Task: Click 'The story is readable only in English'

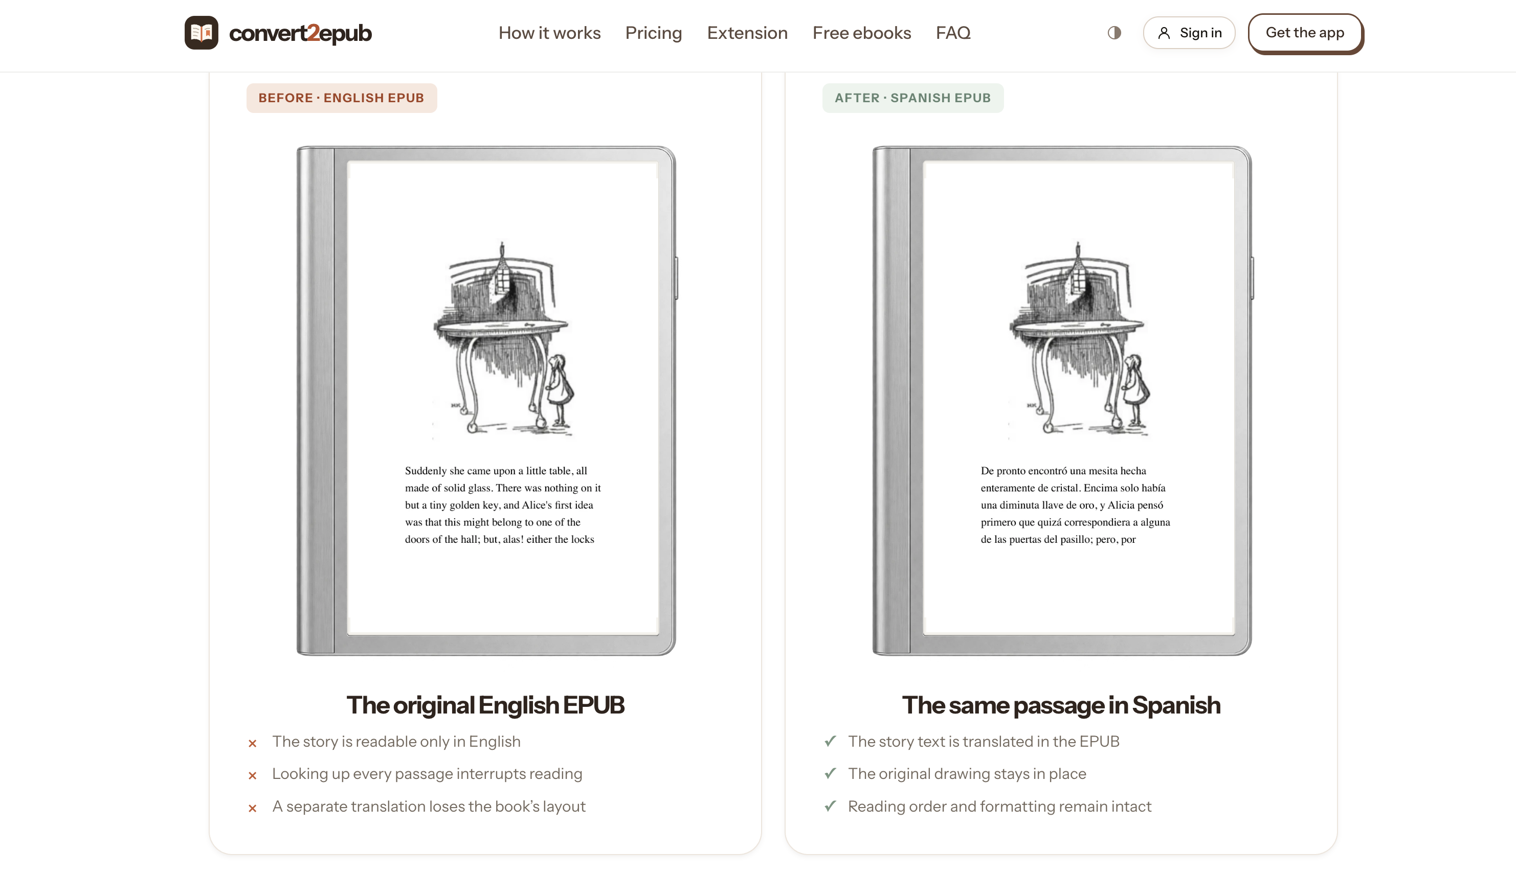Action: 396,741
